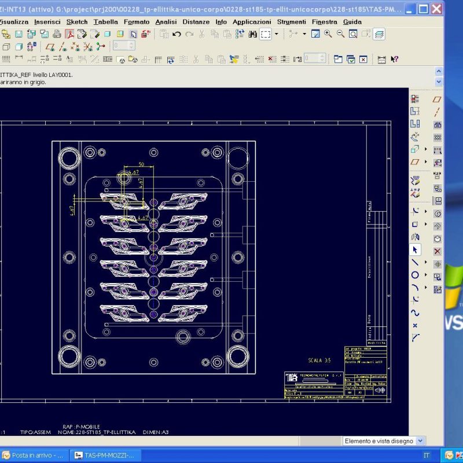Click the Activate Window icon with green check

coord(351,60)
